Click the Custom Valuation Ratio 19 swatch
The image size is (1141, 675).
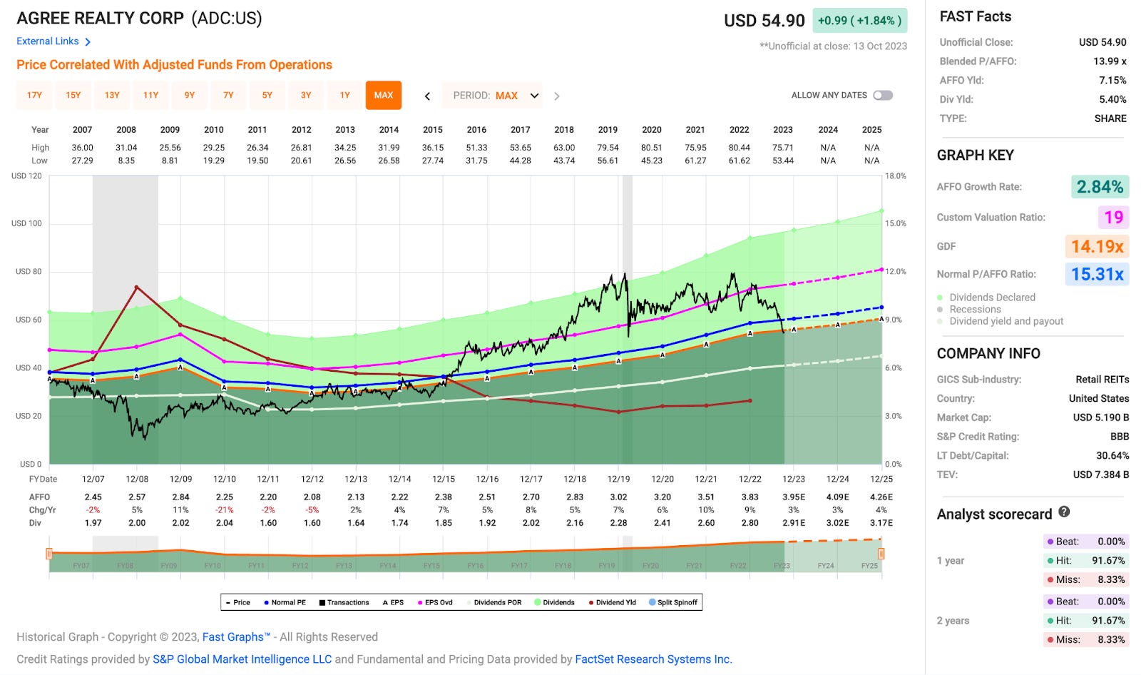pyautogui.click(x=1113, y=217)
